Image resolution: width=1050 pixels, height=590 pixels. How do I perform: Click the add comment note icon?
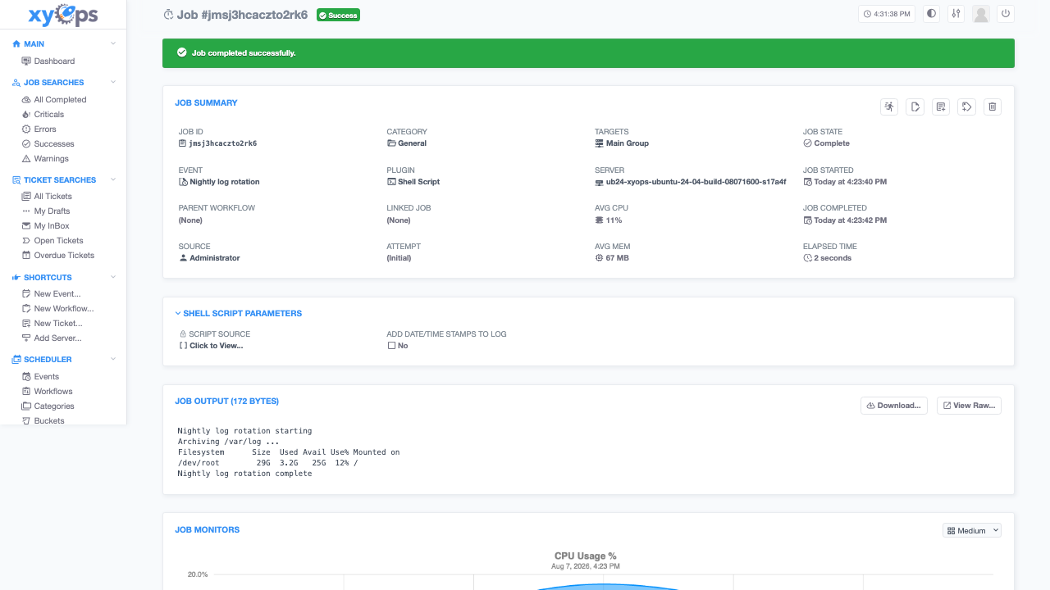(x=941, y=107)
